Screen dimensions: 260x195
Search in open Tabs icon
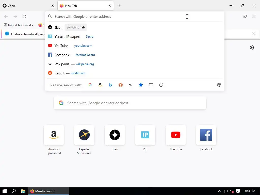[x=151, y=85]
